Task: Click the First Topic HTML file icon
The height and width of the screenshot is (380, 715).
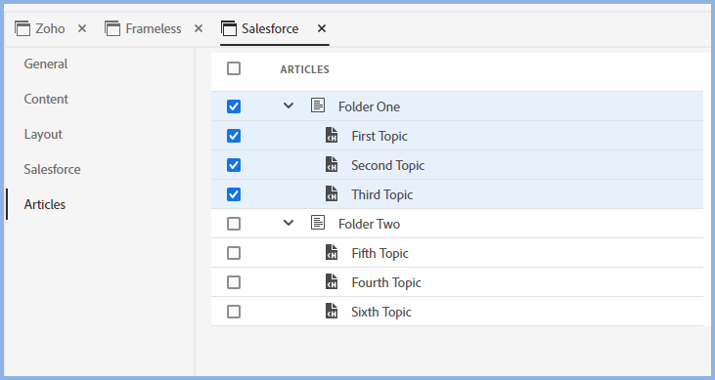Action: point(332,136)
